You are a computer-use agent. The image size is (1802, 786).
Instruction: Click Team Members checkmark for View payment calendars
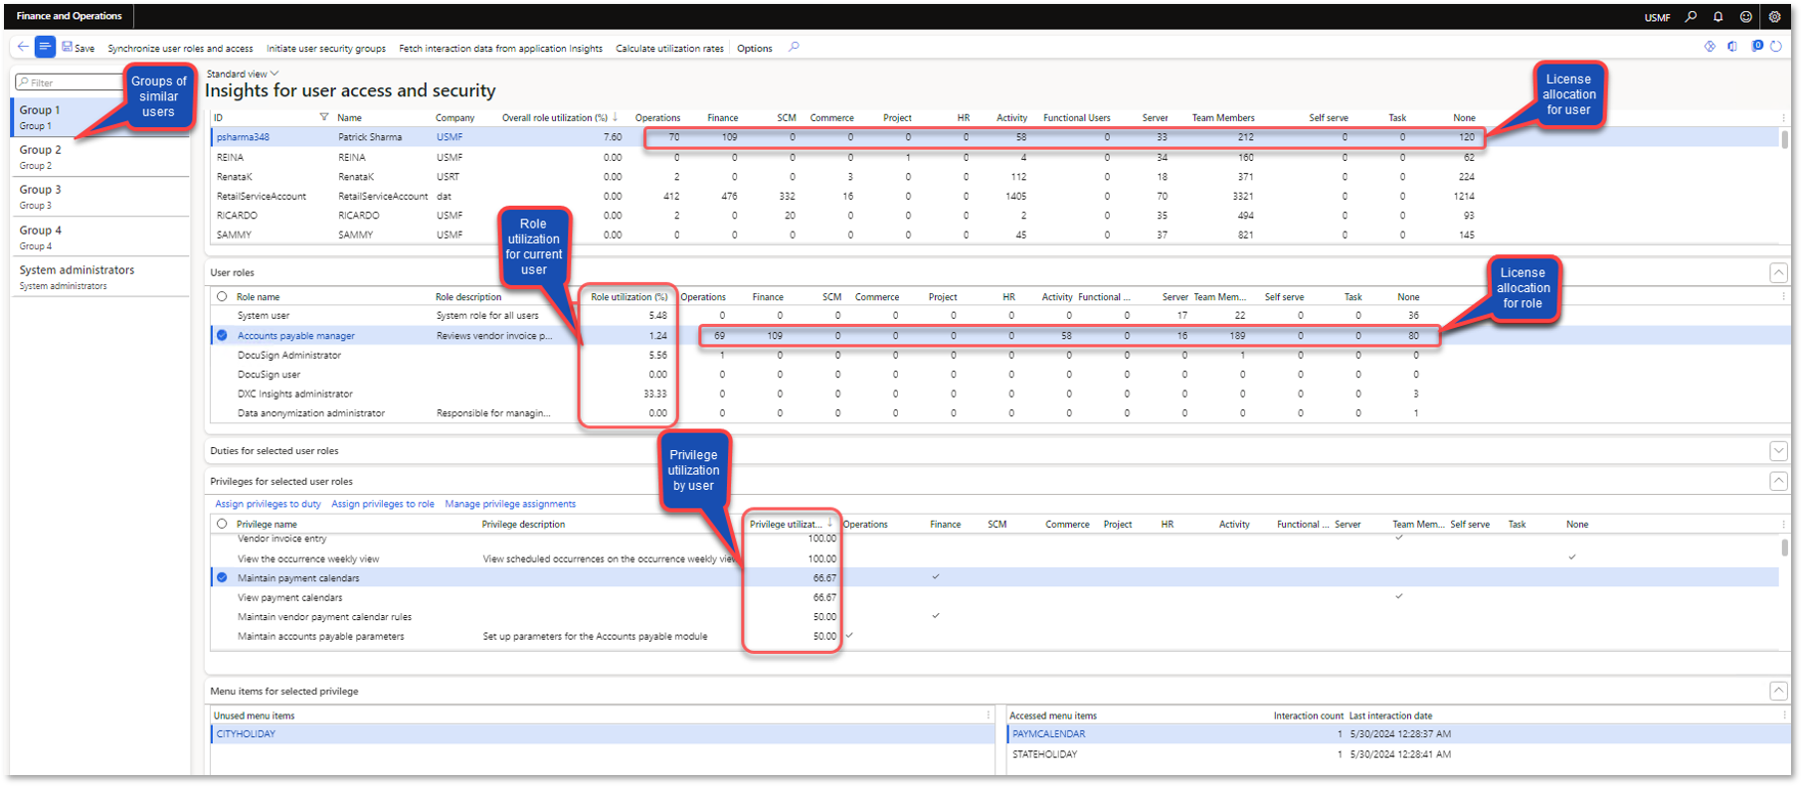(1399, 596)
